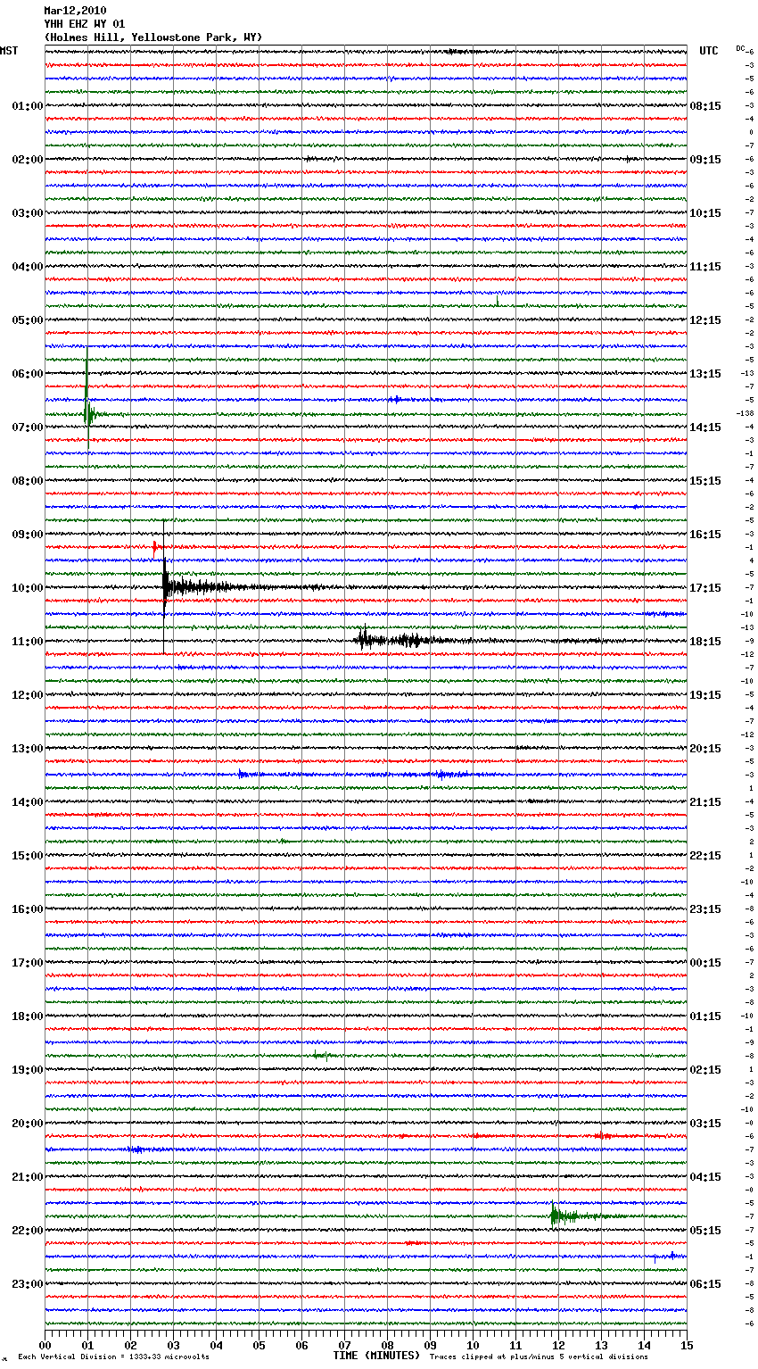The height and width of the screenshot is (1369, 758).
Task: Click the minute 05 axis tick label
Action: pos(260,1345)
